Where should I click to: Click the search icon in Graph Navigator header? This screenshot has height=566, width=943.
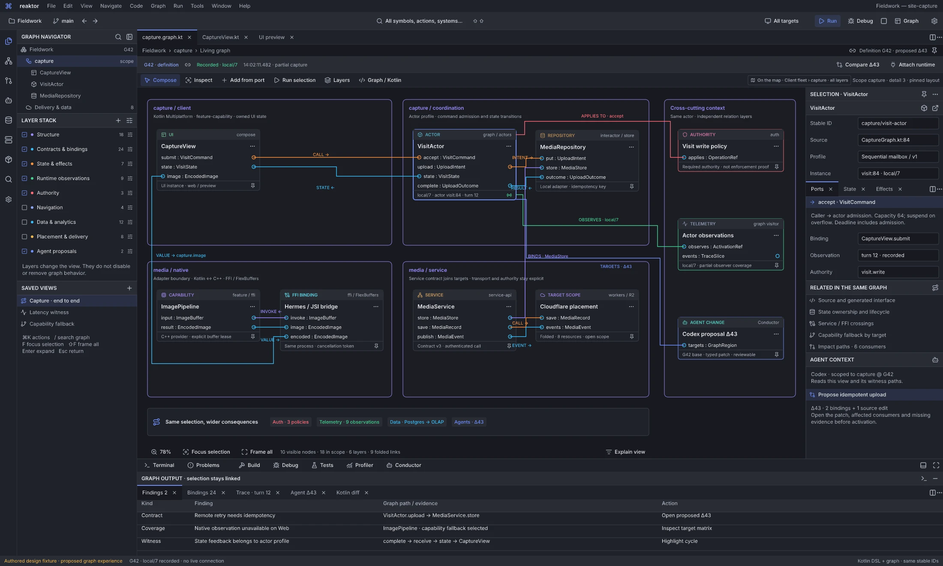tap(118, 37)
